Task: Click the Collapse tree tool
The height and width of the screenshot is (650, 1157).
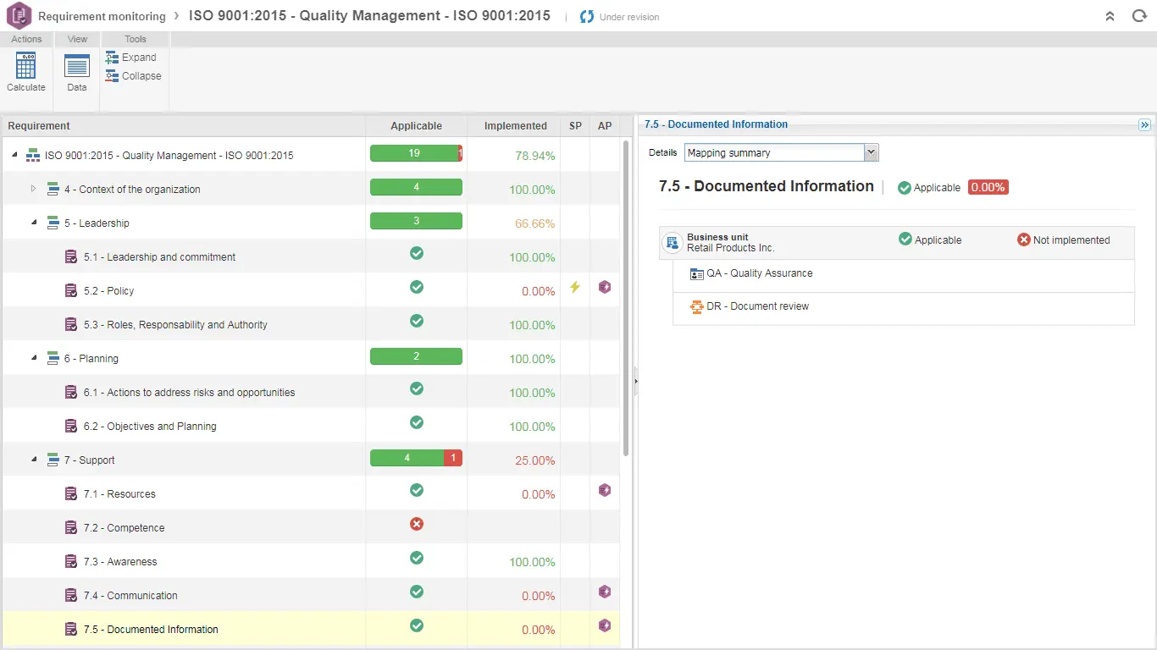Action: click(x=133, y=76)
